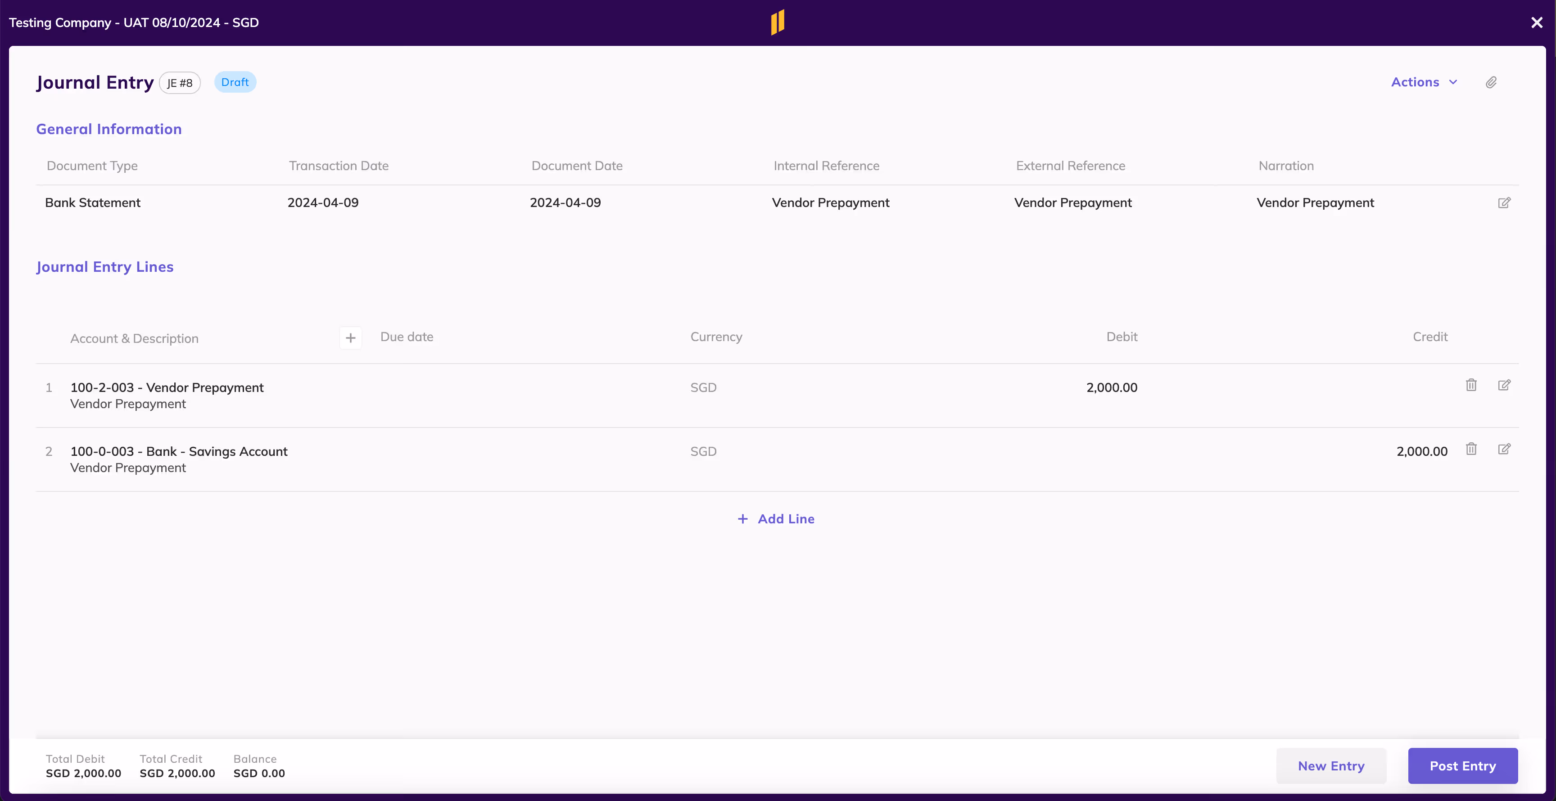Image resolution: width=1556 pixels, height=801 pixels.
Task: Click the yellow logo in header
Action: (x=778, y=22)
